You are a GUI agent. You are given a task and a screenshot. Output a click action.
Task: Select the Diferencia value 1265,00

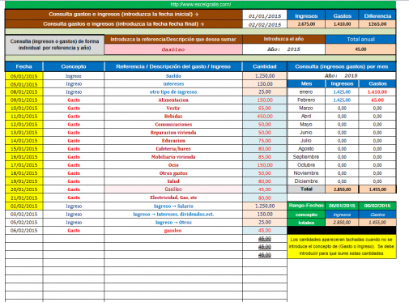377,24
